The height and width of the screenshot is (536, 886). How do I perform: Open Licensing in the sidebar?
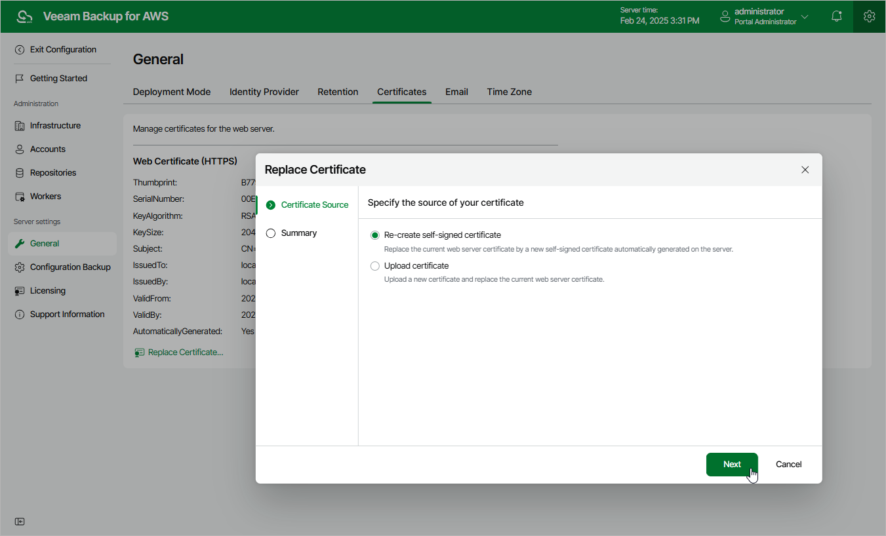[x=48, y=291]
